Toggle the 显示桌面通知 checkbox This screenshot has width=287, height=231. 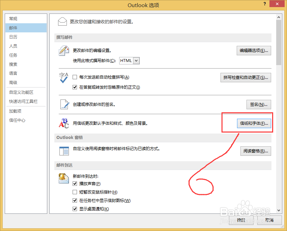[75, 209]
